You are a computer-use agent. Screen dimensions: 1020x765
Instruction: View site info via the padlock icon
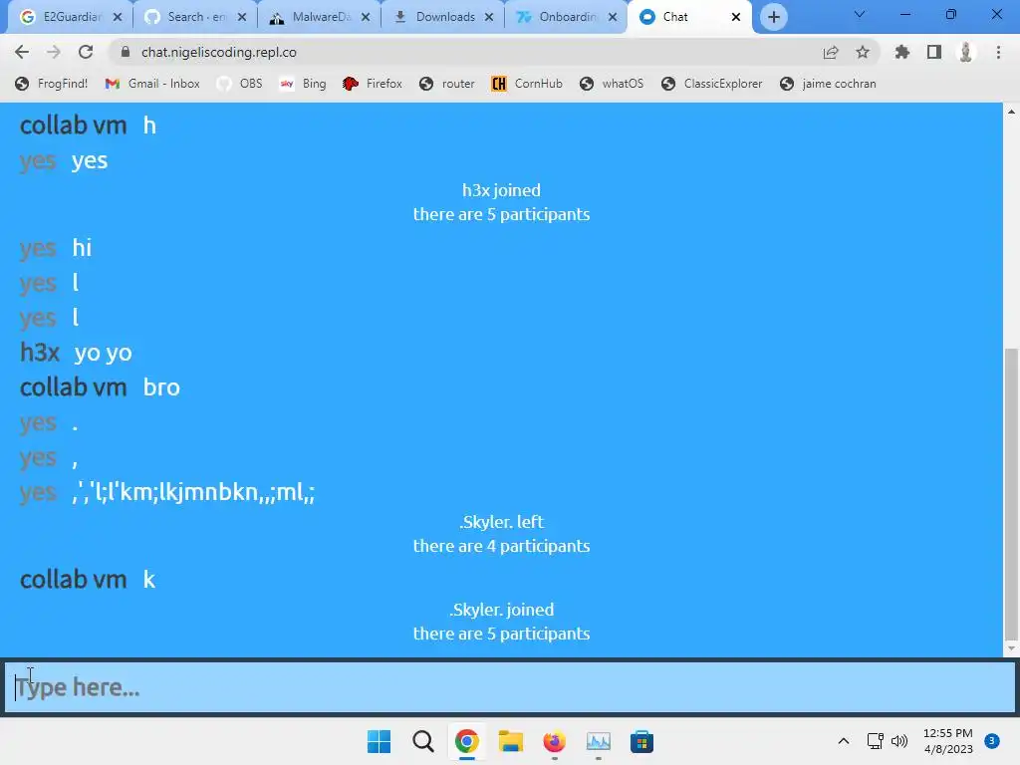click(x=126, y=52)
